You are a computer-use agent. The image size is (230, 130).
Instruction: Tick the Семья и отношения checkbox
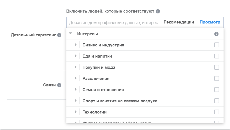(217, 89)
